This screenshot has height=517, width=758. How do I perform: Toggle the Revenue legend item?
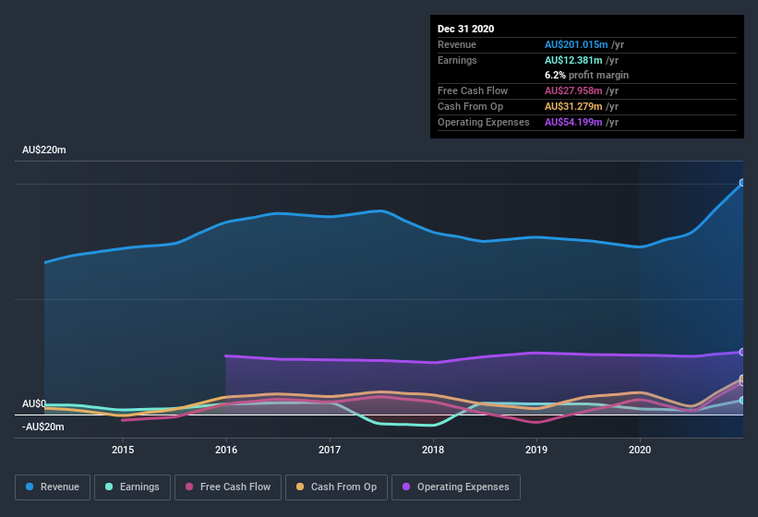tap(53, 487)
